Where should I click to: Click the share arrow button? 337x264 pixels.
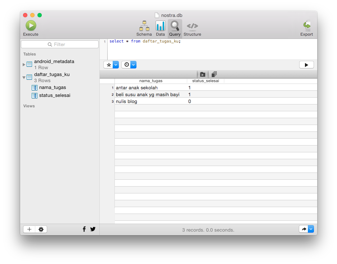(x=304, y=229)
